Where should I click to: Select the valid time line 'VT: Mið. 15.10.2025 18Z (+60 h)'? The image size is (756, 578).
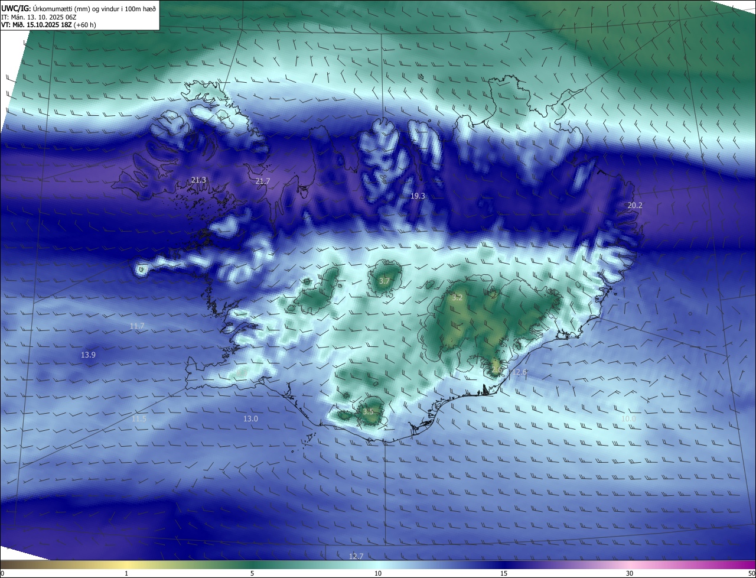pyautogui.click(x=48, y=25)
